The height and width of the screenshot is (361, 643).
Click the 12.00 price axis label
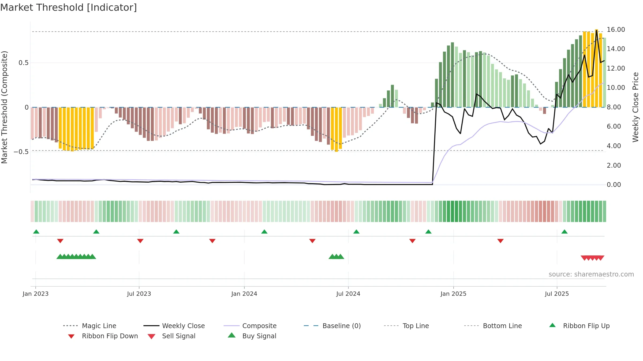tap(616, 68)
